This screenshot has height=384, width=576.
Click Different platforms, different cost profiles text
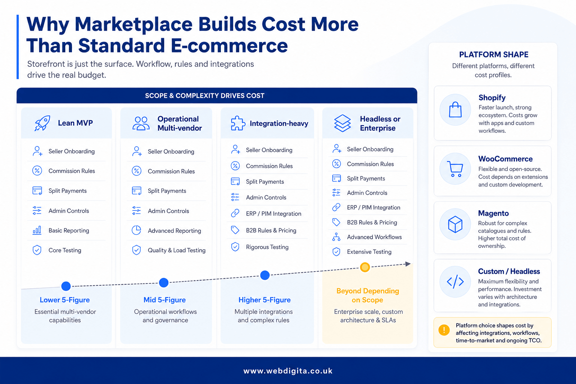pos(493,70)
